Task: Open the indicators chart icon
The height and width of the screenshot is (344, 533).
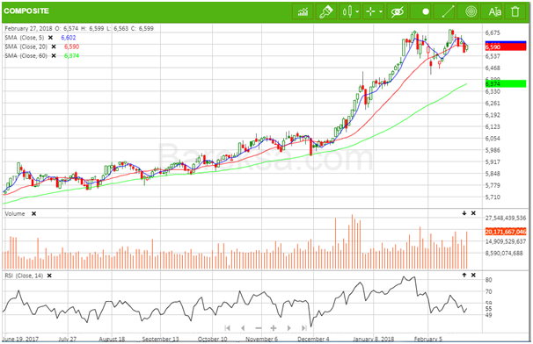Action: point(303,12)
